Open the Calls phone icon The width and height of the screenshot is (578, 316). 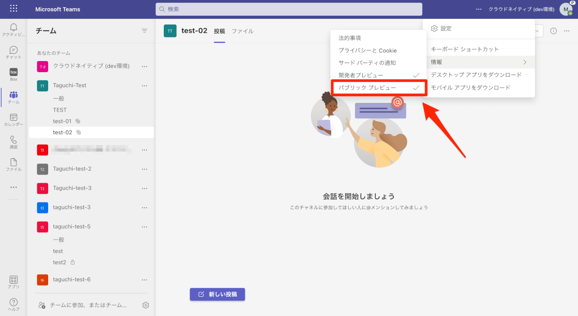point(13,142)
